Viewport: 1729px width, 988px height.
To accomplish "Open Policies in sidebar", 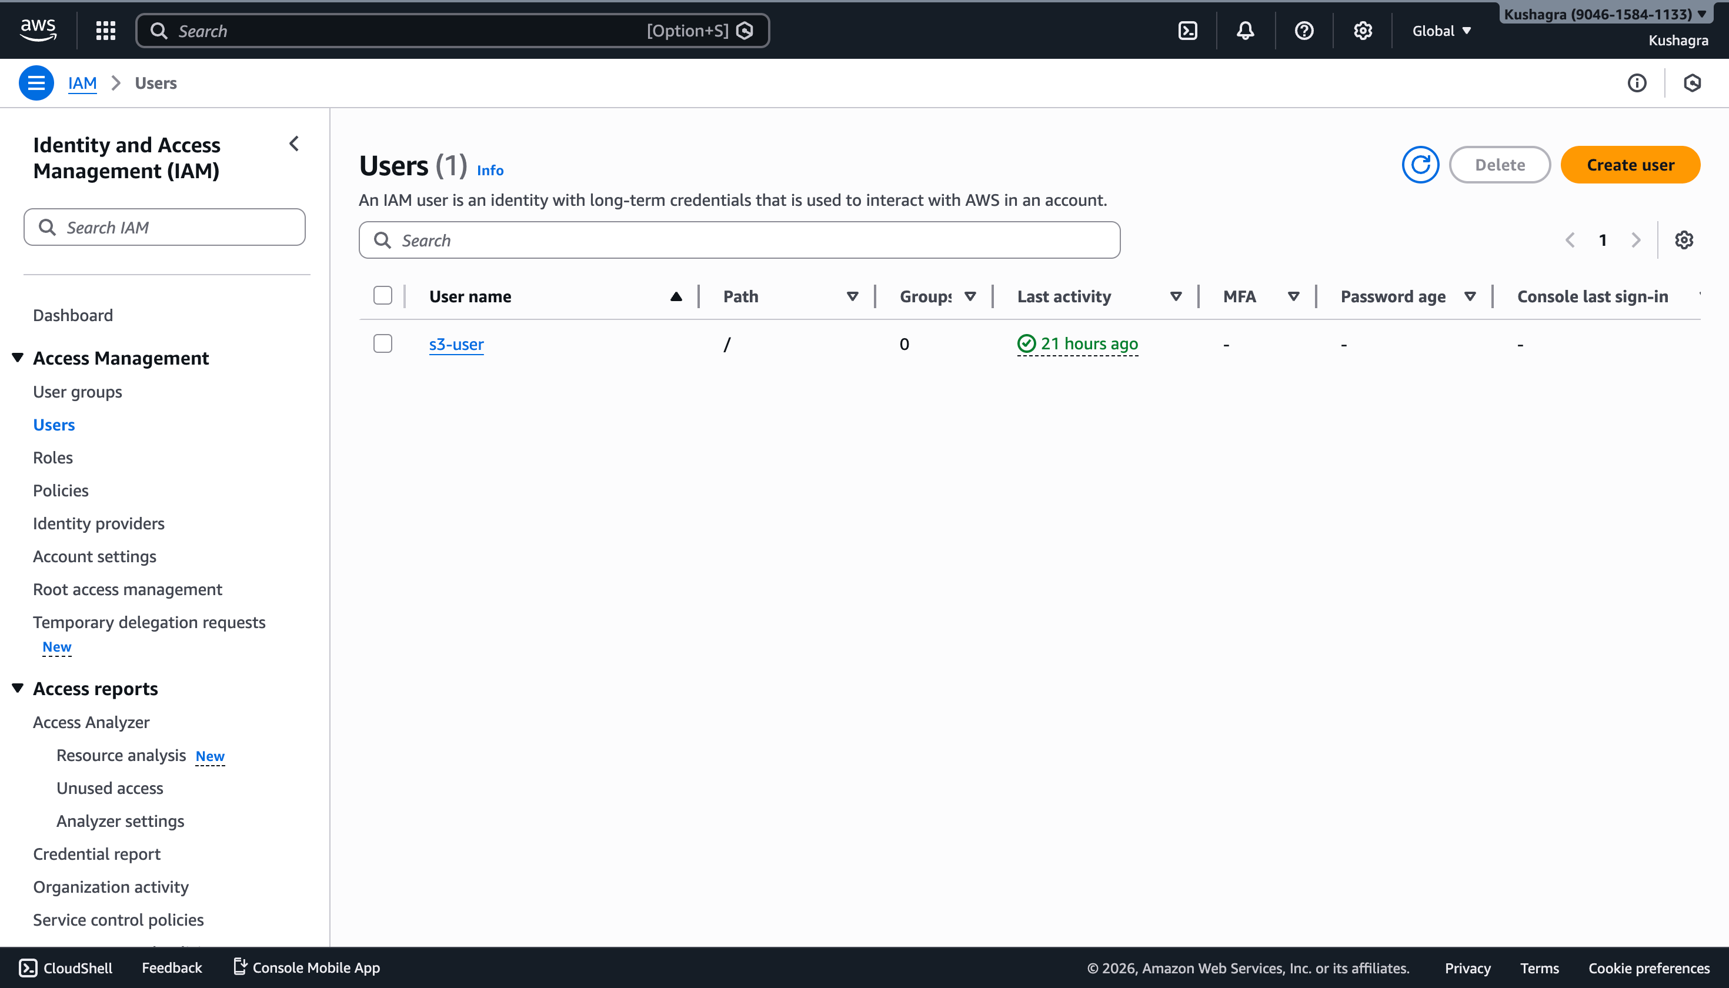I will tap(61, 490).
